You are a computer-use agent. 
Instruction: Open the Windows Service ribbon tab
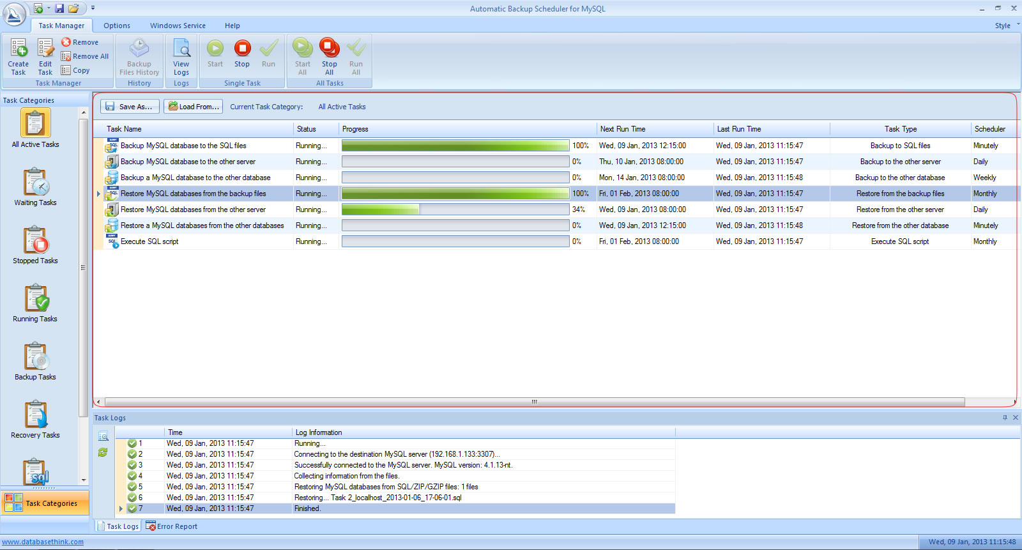(x=178, y=26)
